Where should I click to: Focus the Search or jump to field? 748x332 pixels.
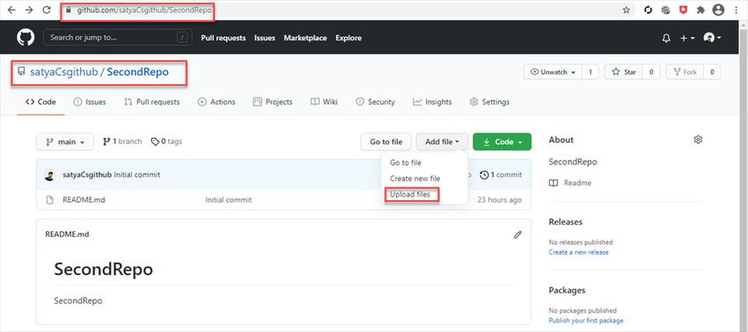click(x=118, y=38)
